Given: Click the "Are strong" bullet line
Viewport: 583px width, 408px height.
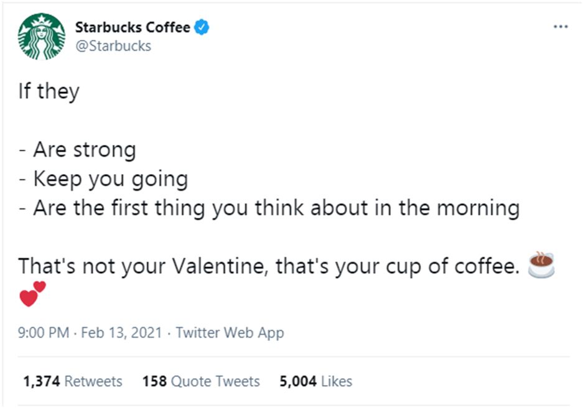Looking at the screenshot, I should coord(84,150).
